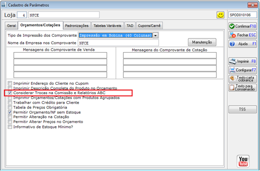The image size is (260, 171).
Task: Uncheck Permitir Orçamento/NF sem Estoque
Action: [x=10, y=112]
